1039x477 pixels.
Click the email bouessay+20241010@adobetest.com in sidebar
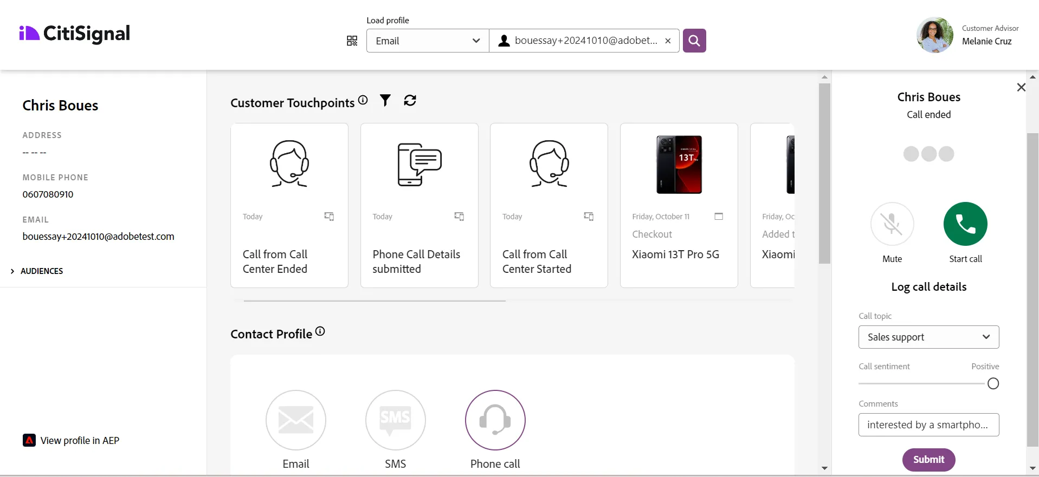click(98, 237)
